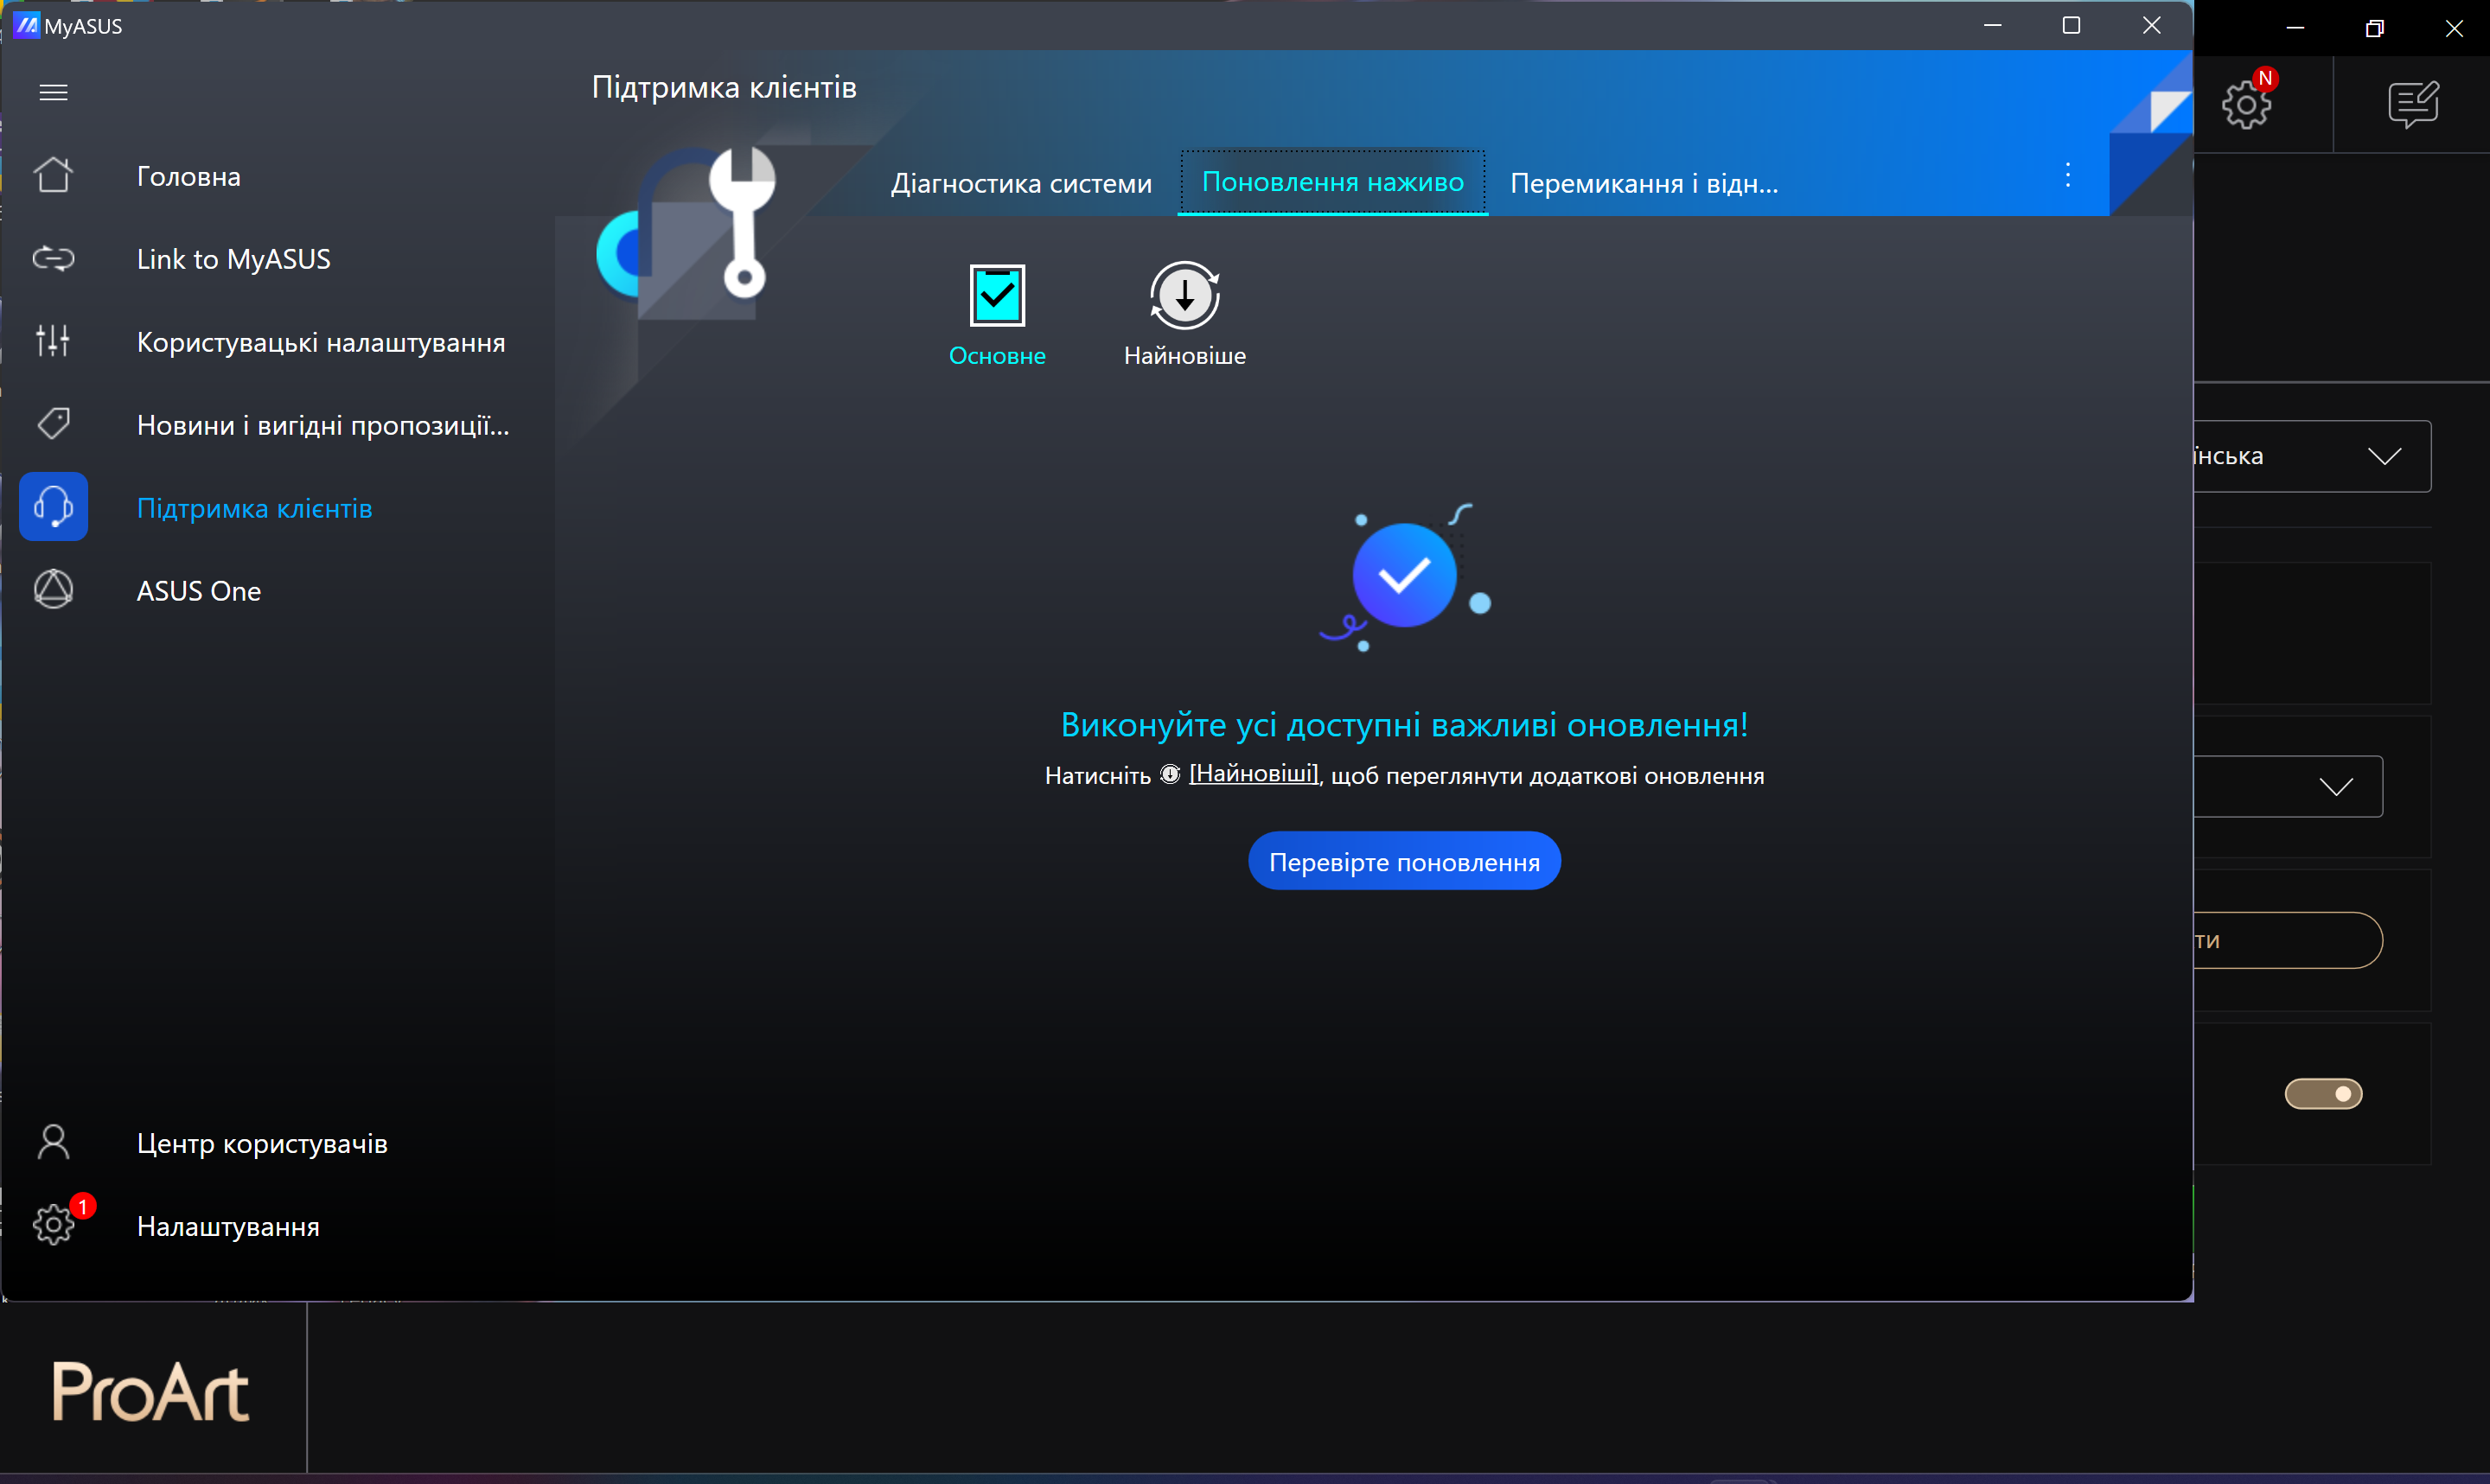
Task: Switch to Діагностика системи tab
Action: click(1020, 184)
